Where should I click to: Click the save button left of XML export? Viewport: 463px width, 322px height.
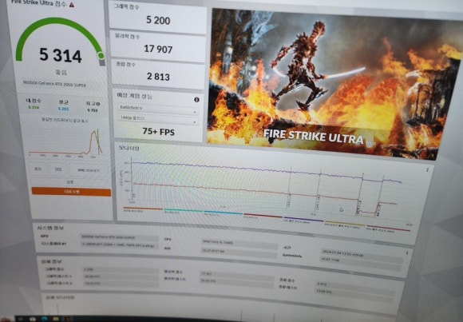(x=58, y=169)
